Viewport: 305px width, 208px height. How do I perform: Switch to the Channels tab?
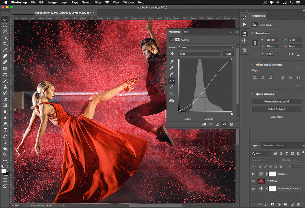pyautogui.click(x=268, y=145)
